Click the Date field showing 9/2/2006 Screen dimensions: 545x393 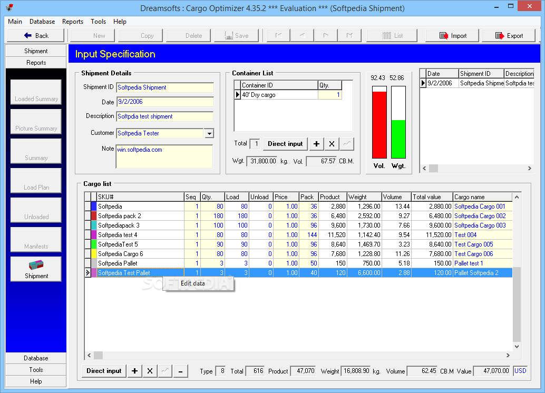tap(165, 102)
